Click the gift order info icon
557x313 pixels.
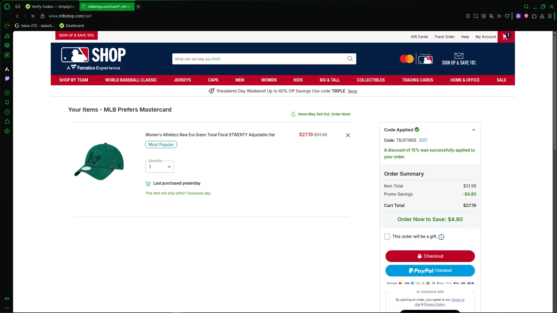(x=441, y=237)
